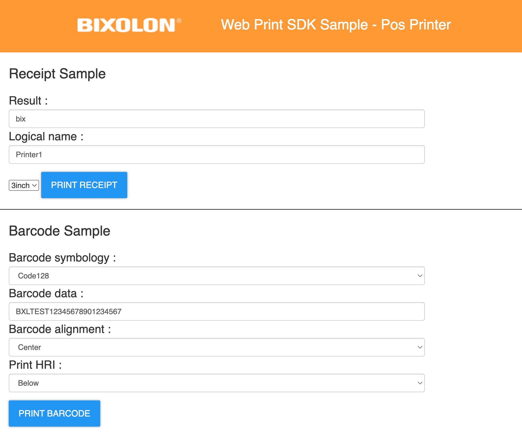Screen dimensions: 522x434
Task: Click the bix text in Result field
Action: point(20,119)
